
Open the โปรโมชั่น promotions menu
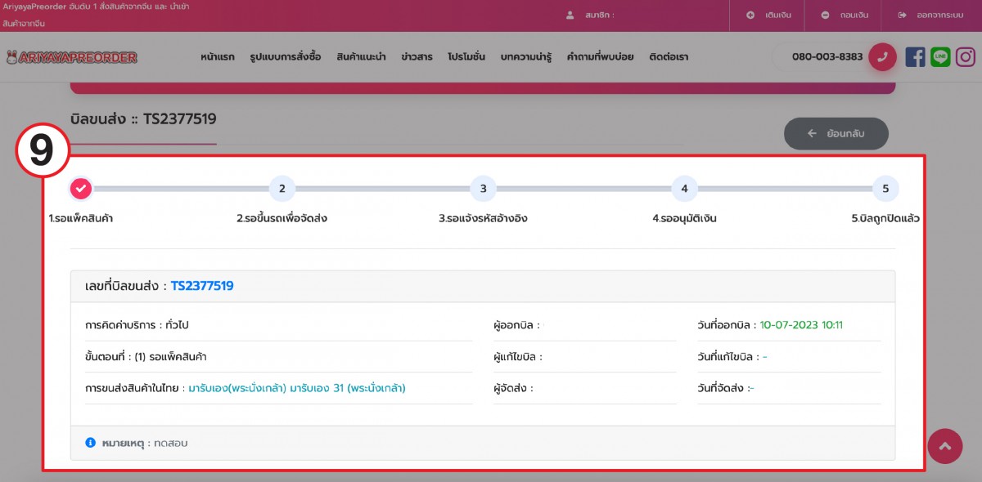click(466, 57)
